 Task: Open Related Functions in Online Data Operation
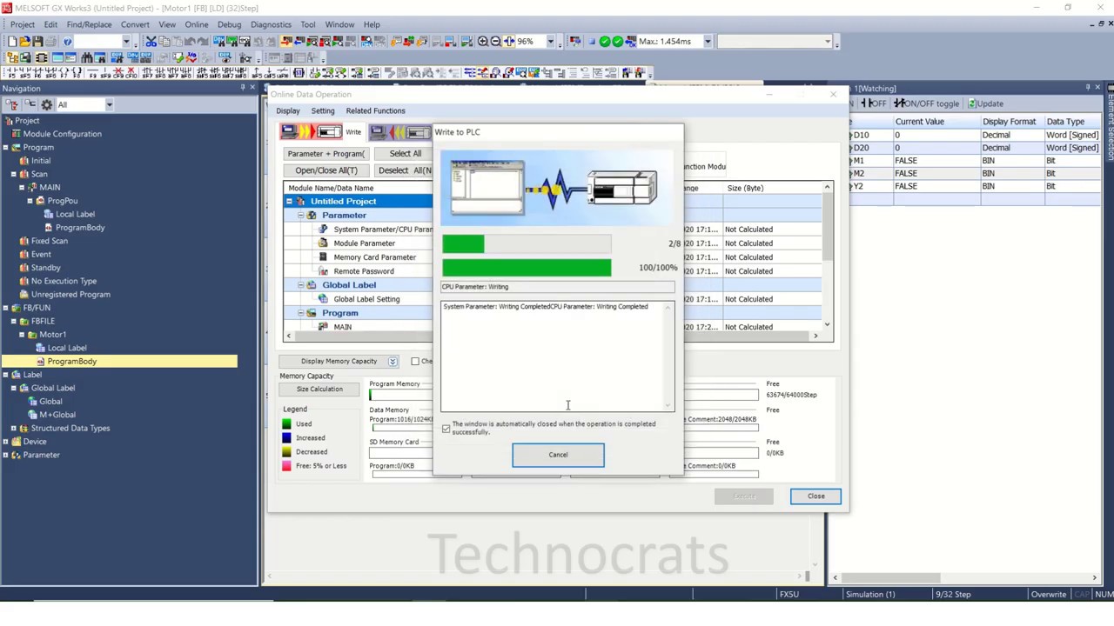point(375,110)
